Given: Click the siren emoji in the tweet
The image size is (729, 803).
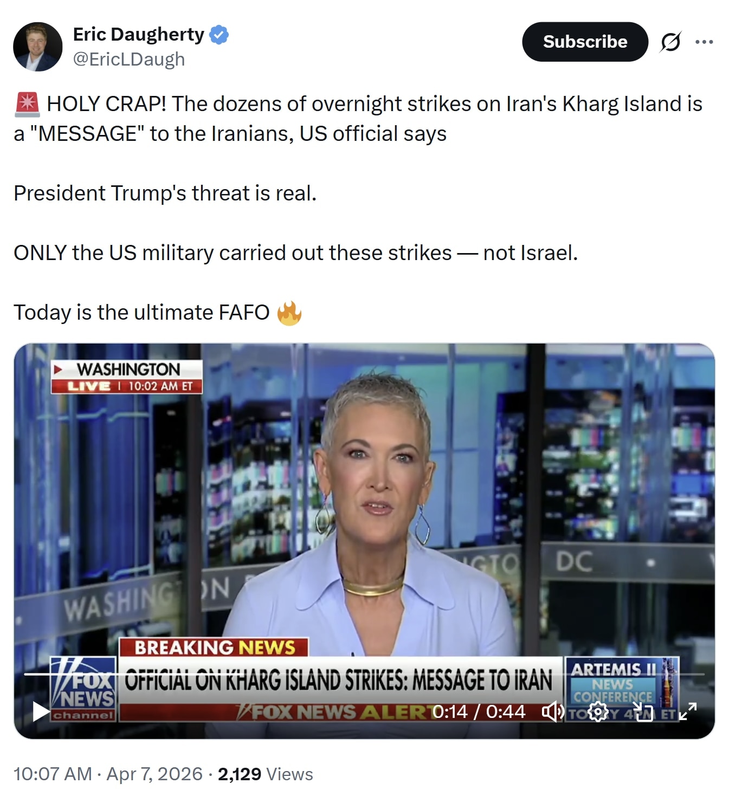Looking at the screenshot, I should (x=27, y=104).
